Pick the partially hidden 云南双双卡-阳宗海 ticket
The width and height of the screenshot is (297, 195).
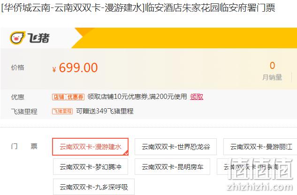tap(252, 167)
